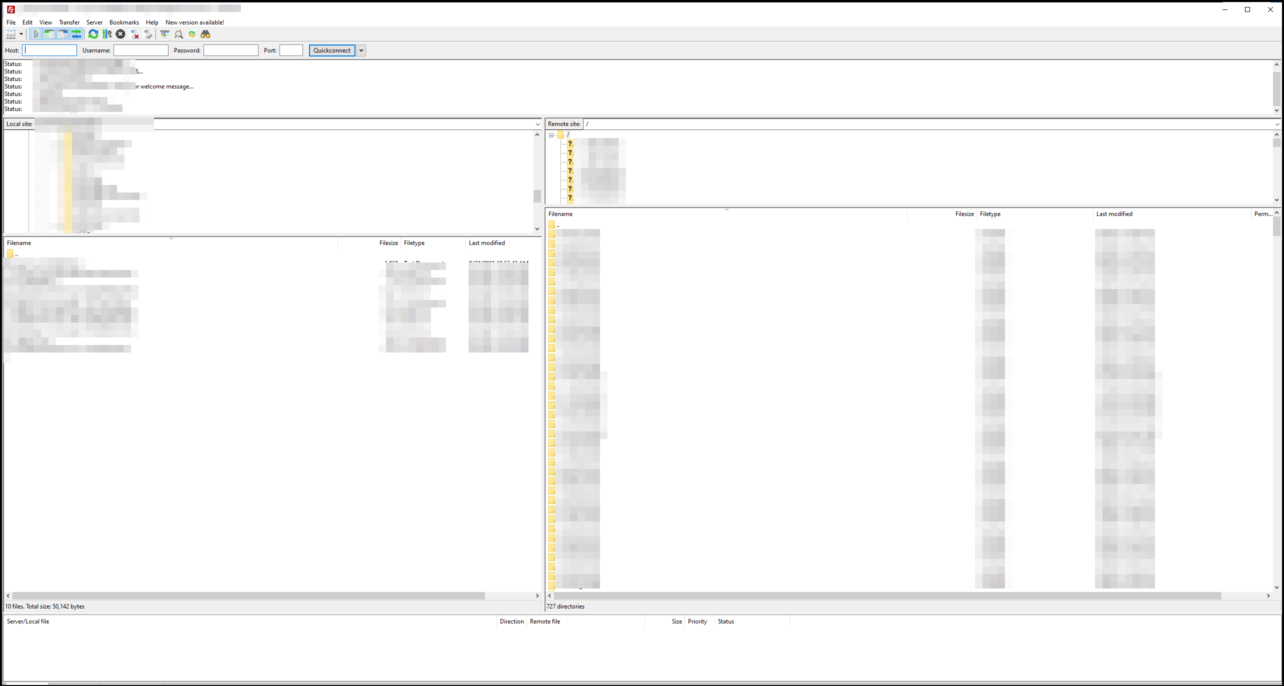Click into the Host input field
The height and width of the screenshot is (686, 1284).
click(50, 50)
